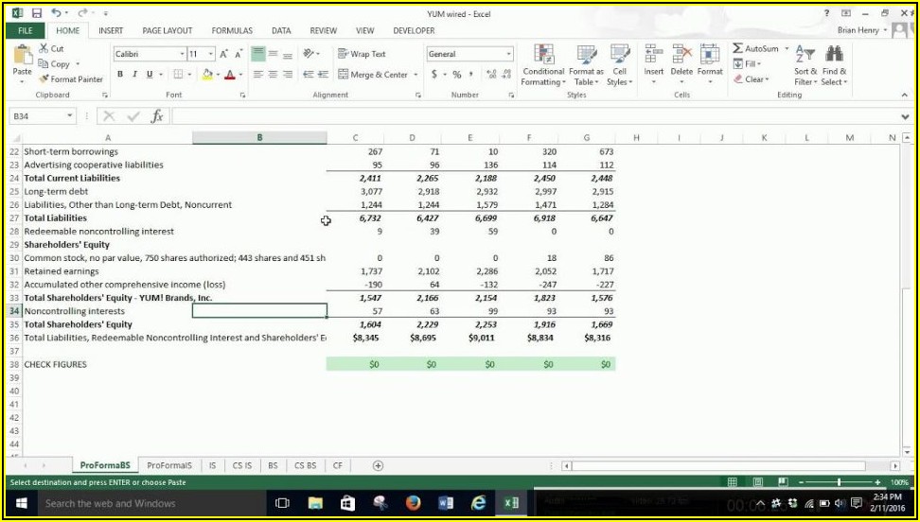Open the General number format dropdown

(x=508, y=54)
